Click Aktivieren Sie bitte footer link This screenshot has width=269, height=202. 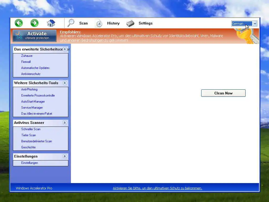click(x=157, y=188)
